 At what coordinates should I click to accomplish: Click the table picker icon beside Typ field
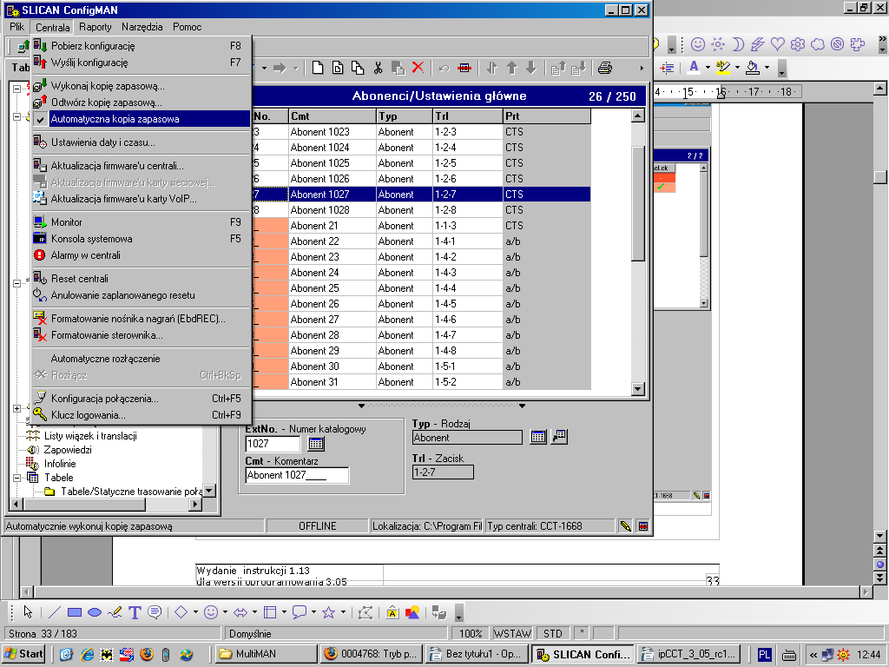pos(538,437)
